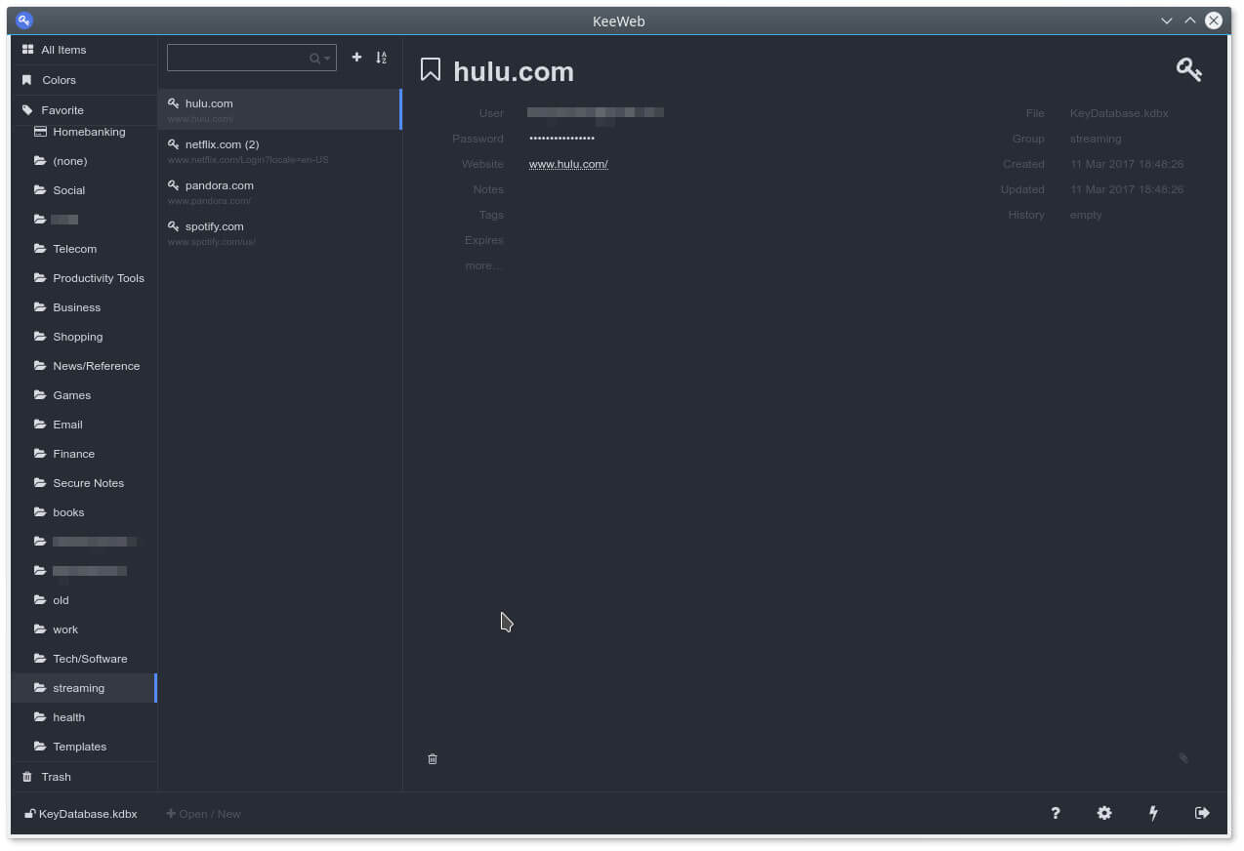This screenshot has width=1244, height=851.
Task: Click the attachment paperclip icon
Action: pos(1183,758)
